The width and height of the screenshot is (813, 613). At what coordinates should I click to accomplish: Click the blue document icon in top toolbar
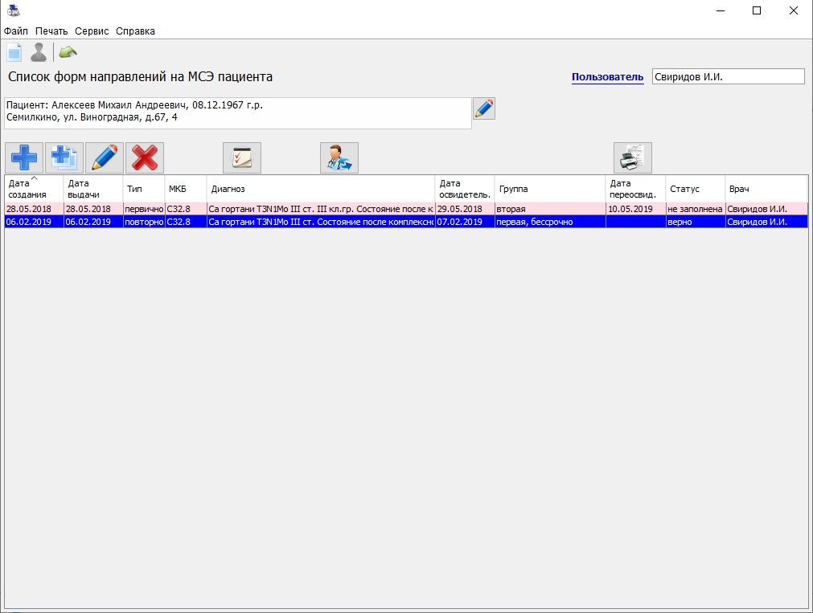(x=14, y=52)
